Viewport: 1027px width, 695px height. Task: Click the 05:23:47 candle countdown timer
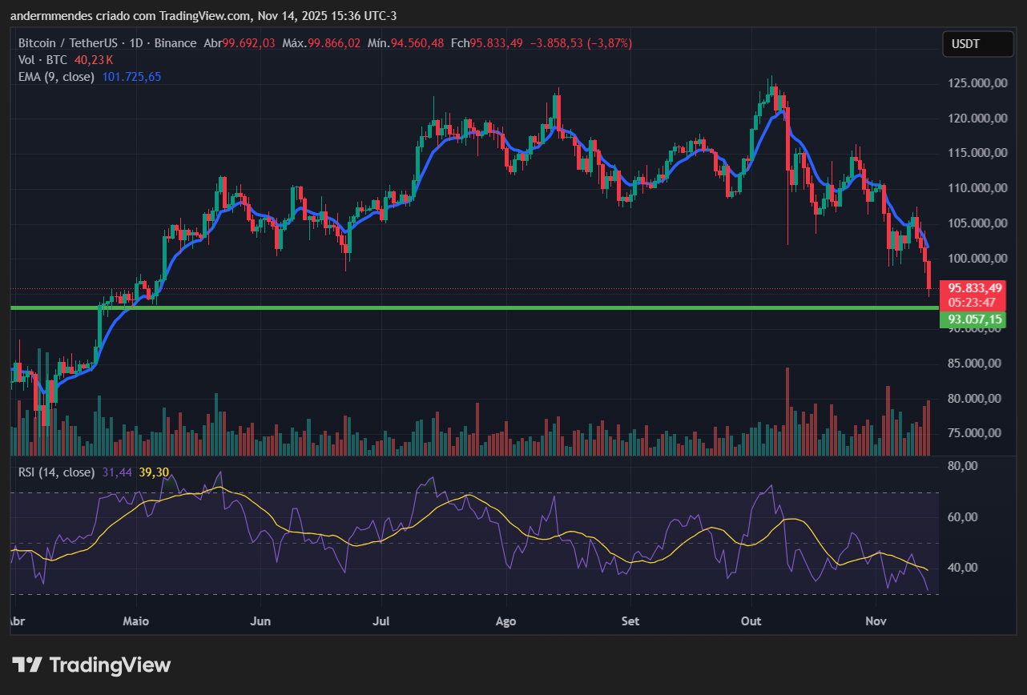[972, 301]
